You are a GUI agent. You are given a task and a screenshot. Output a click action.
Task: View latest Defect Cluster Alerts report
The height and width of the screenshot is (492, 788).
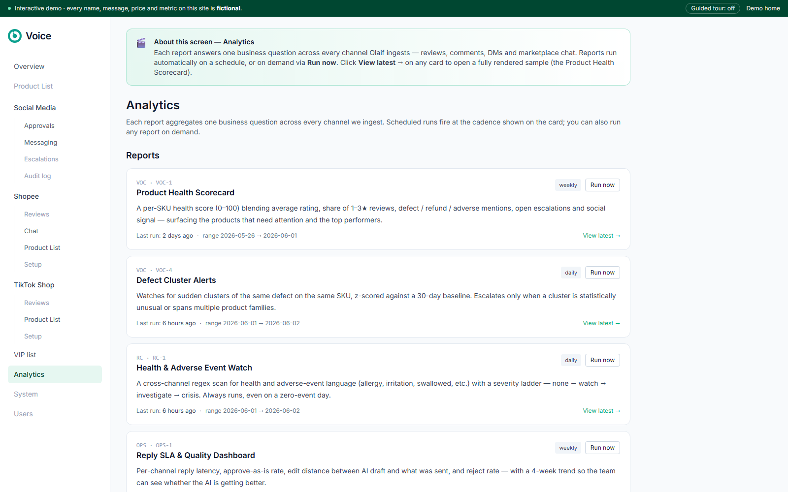(601, 323)
